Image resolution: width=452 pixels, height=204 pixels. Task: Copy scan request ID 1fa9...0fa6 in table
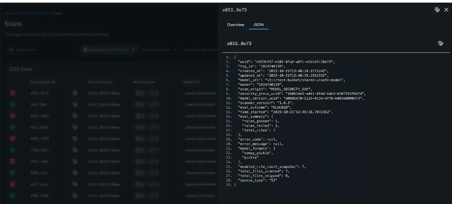click(x=75, y=104)
